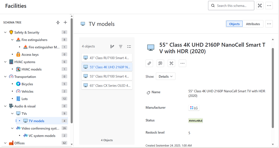Click the Access keys padlock icon

click(x=18, y=54)
